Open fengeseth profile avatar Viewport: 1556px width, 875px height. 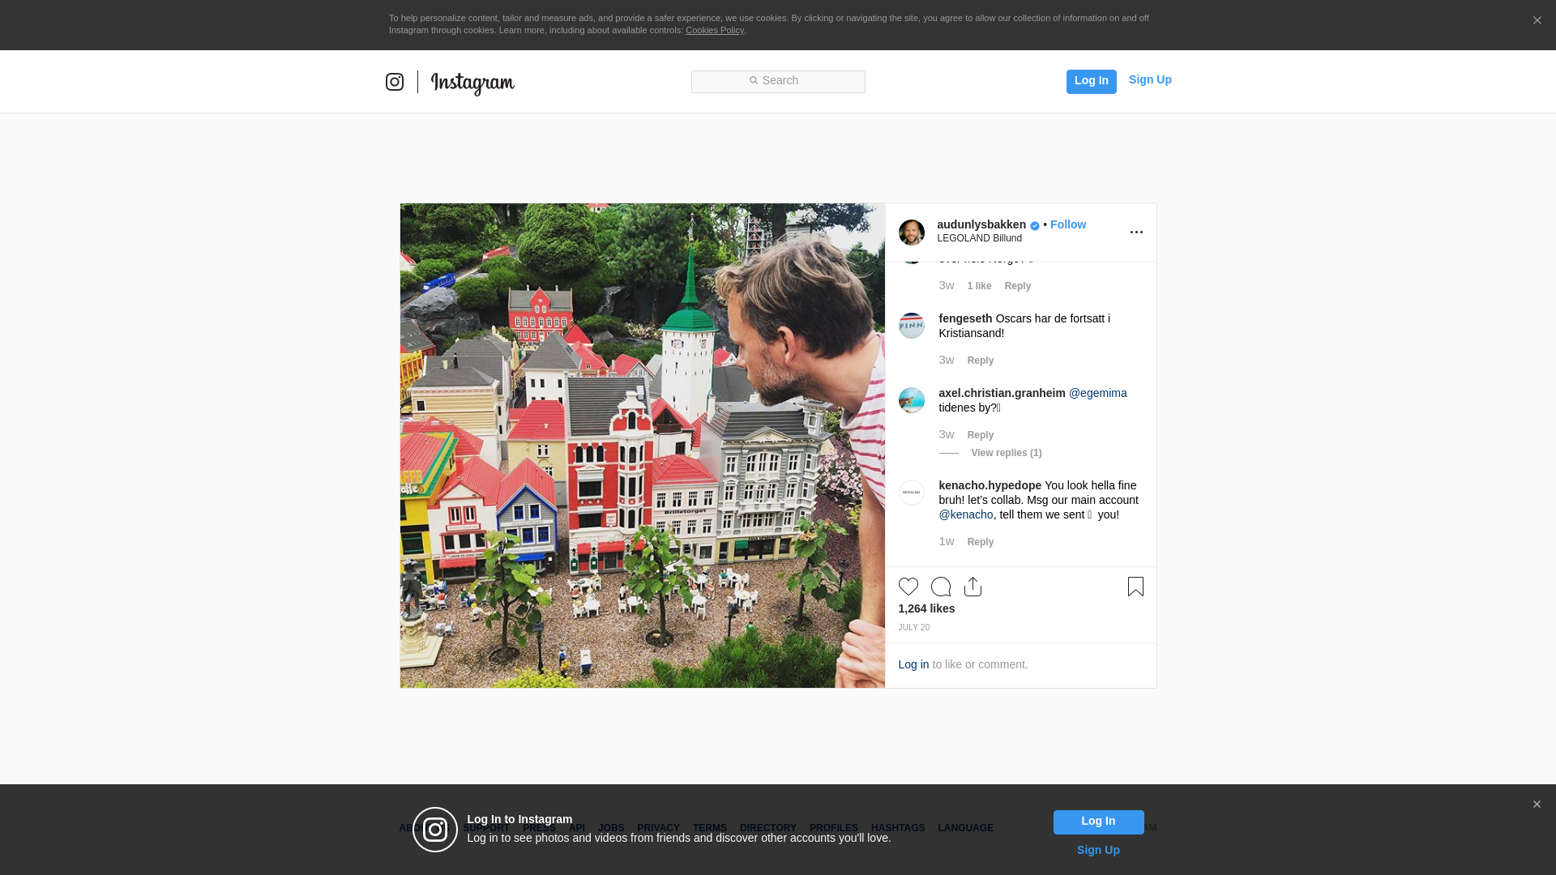(912, 326)
